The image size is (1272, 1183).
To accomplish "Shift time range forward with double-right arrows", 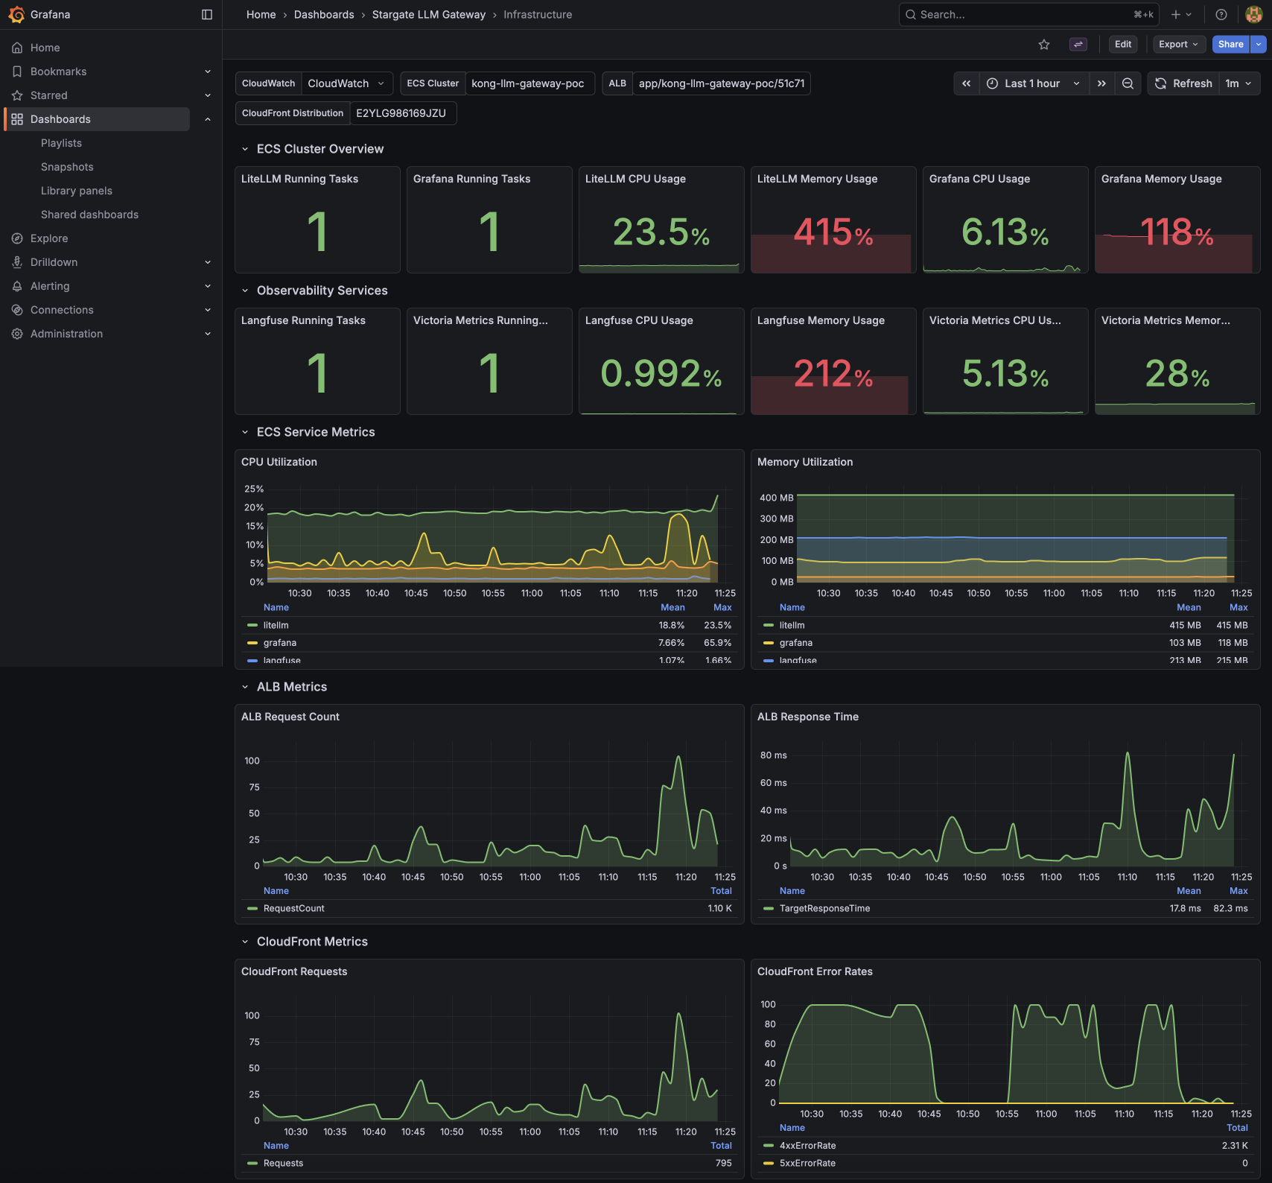I will click(x=1101, y=83).
